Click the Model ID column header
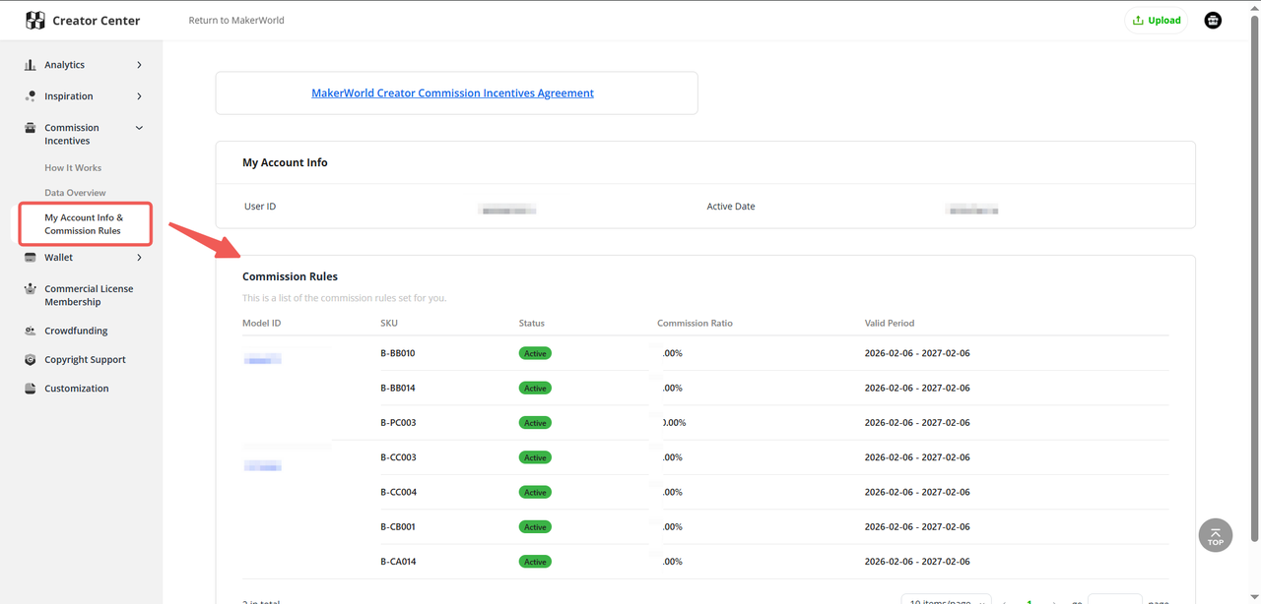Viewport: 1261px width, 604px height. [262, 323]
